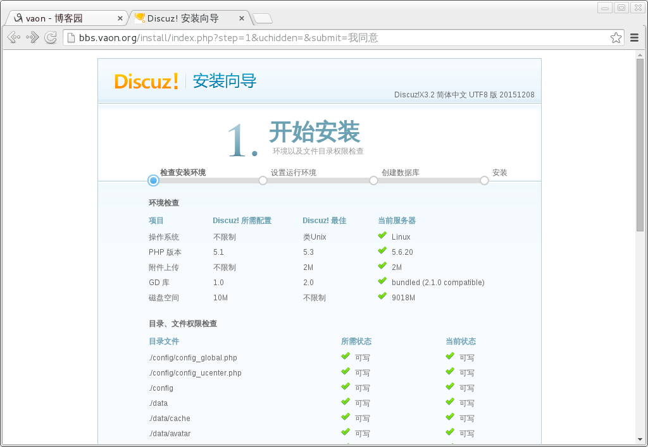The height and width of the screenshot is (447, 648).
Task: Click the Discuz! 所需配置 column header
Action: pyautogui.click(x=242, y=221)
